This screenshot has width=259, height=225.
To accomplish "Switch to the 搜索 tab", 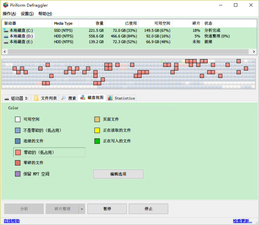I will [68, 98].
